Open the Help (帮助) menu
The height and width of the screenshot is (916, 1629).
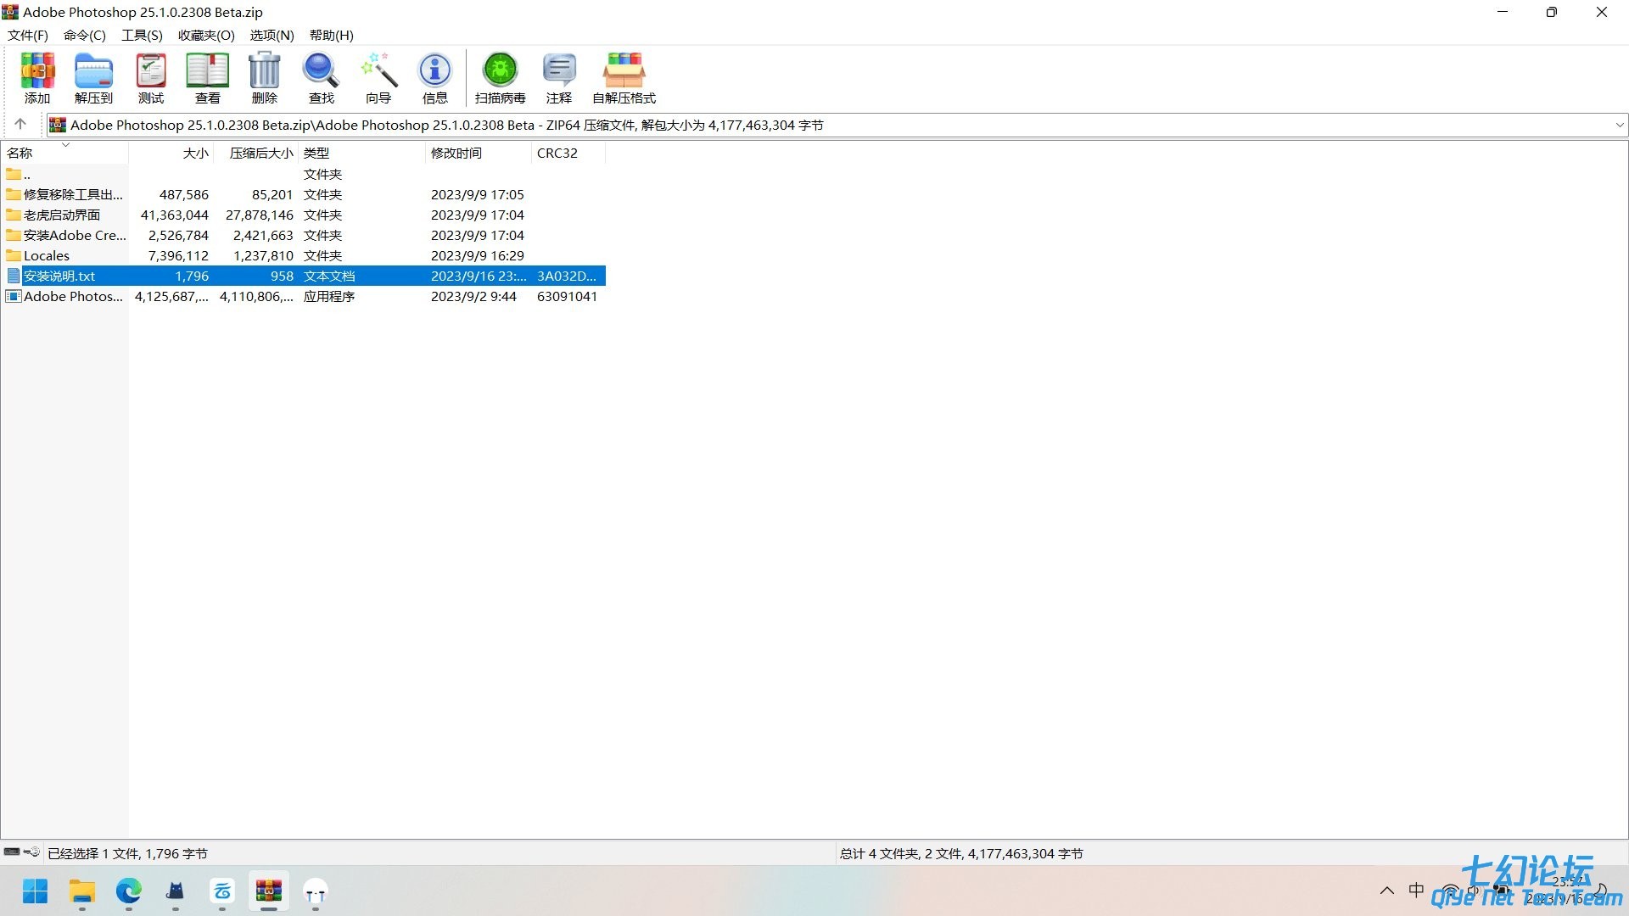332,35
